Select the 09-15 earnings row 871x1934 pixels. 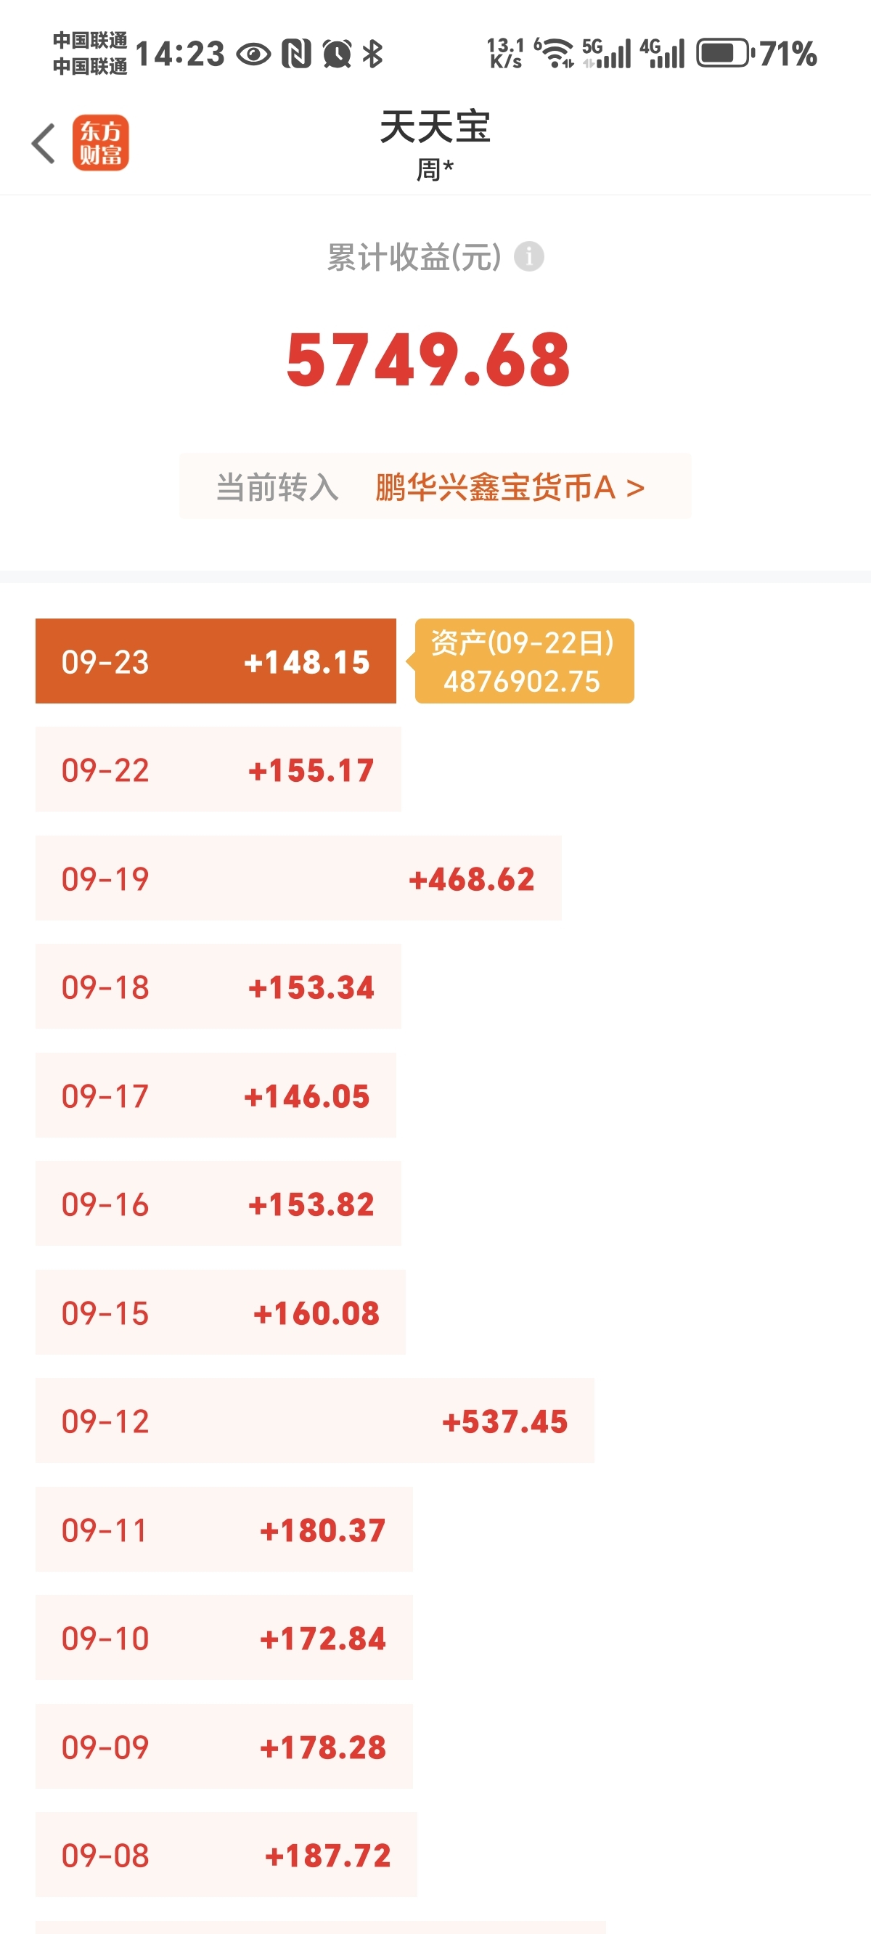click(220, 1313)
